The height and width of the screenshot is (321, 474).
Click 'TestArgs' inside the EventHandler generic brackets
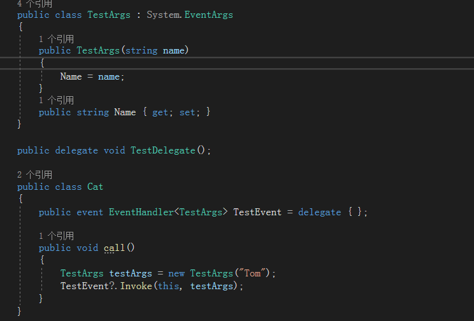[x=201, y=212]
